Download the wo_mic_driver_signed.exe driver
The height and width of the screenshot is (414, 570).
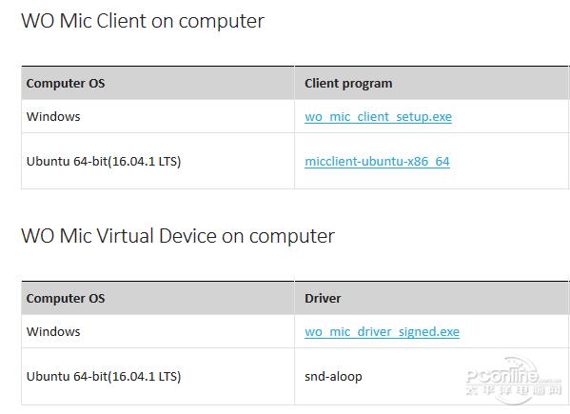click(x=382, y=332)
